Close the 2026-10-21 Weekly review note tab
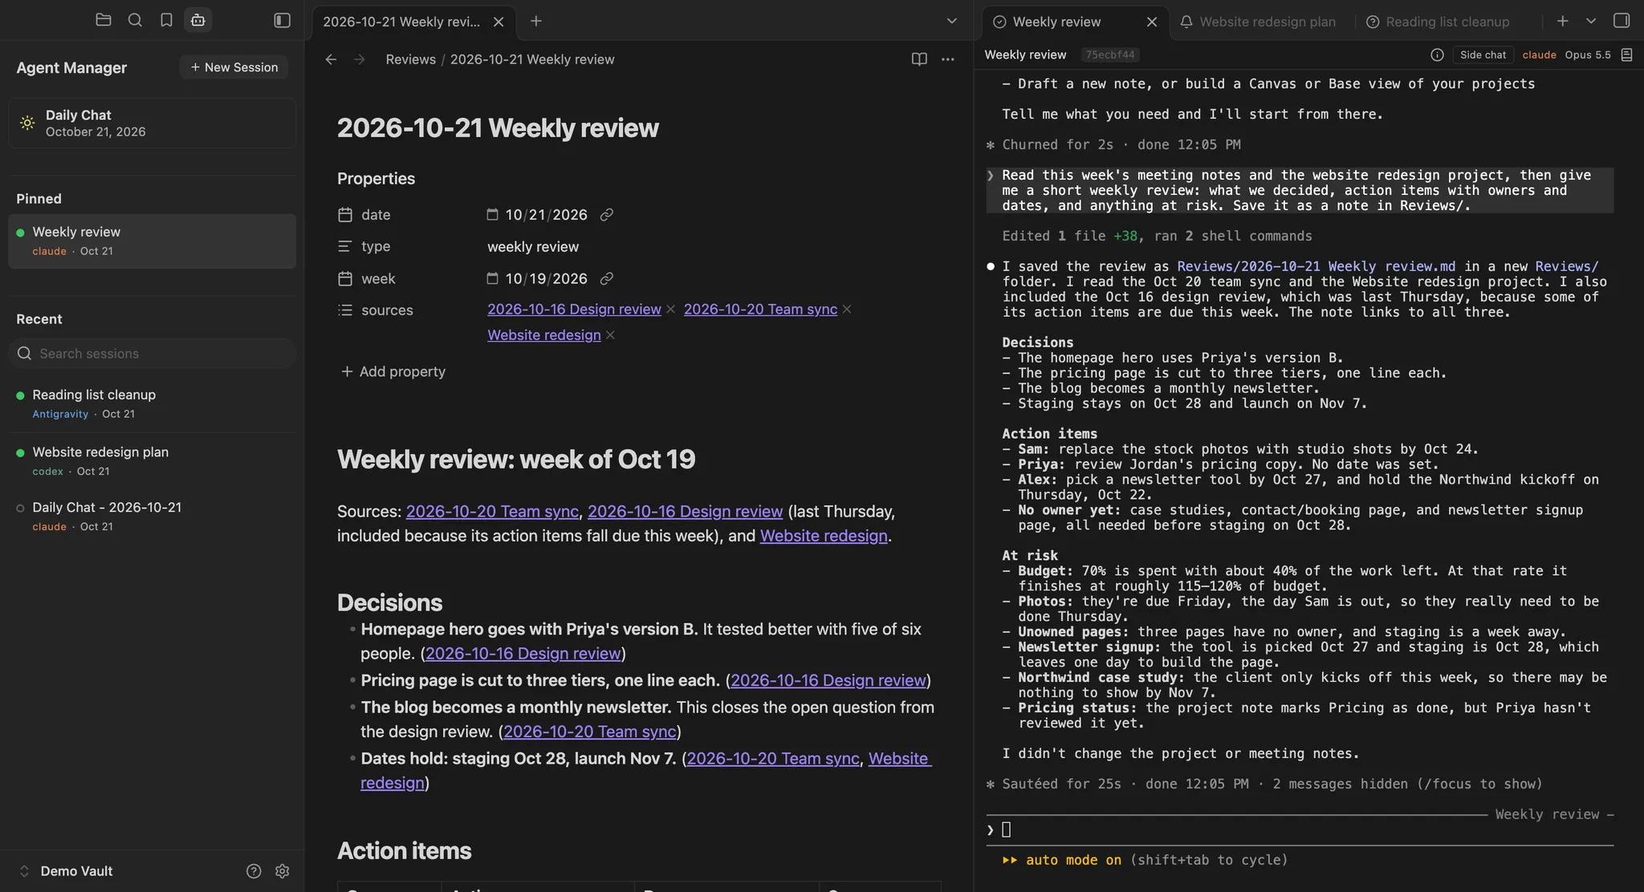This screenshot has height=892, width=1644. (498, 22)
